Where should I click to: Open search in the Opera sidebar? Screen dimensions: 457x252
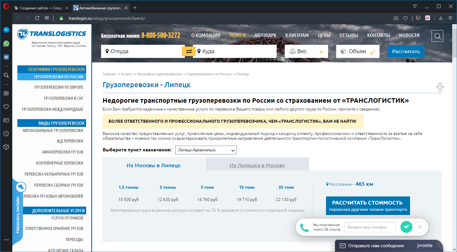click(6, 75)
